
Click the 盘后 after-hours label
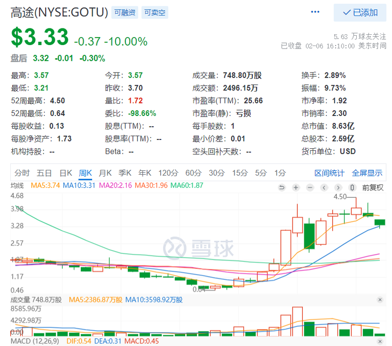pos(19,58)
